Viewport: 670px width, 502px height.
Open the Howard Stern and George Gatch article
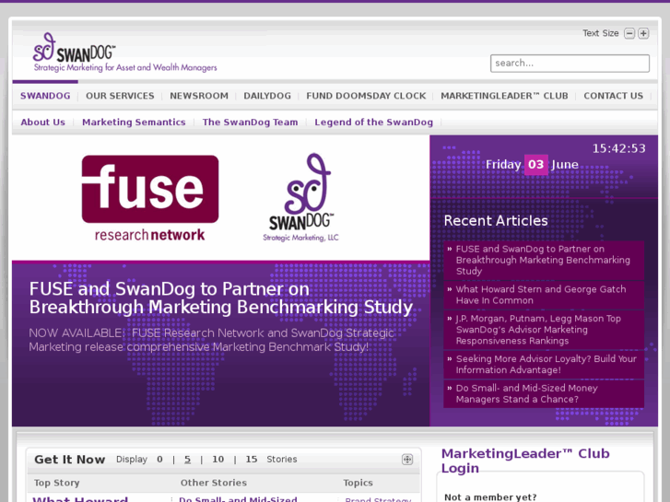click(540, 295)
